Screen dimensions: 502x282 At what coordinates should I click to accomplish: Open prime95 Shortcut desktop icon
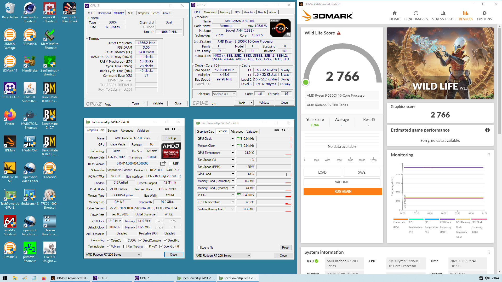point(30,252)
